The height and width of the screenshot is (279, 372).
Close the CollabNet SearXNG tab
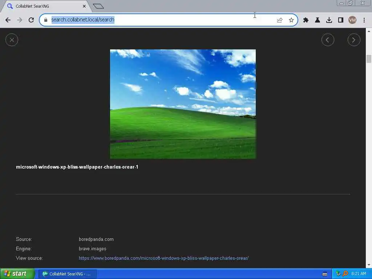(x=84, y=7)
